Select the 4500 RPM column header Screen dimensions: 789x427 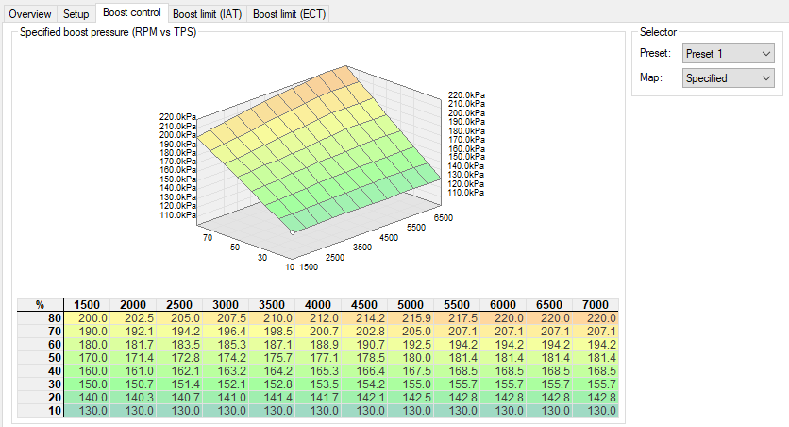[365, 304]
